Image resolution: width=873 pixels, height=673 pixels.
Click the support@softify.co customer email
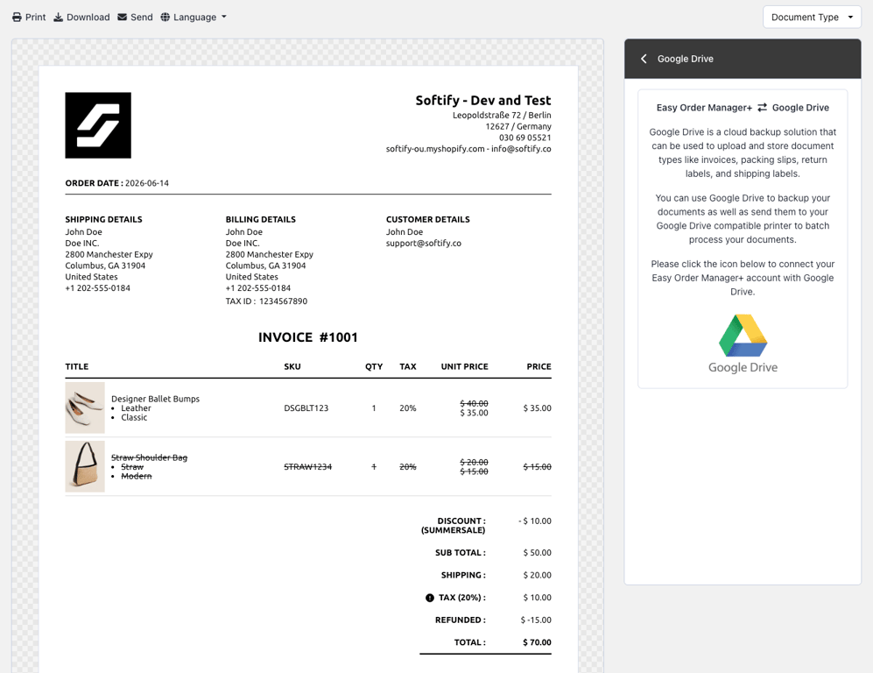[x=424, y=244]
